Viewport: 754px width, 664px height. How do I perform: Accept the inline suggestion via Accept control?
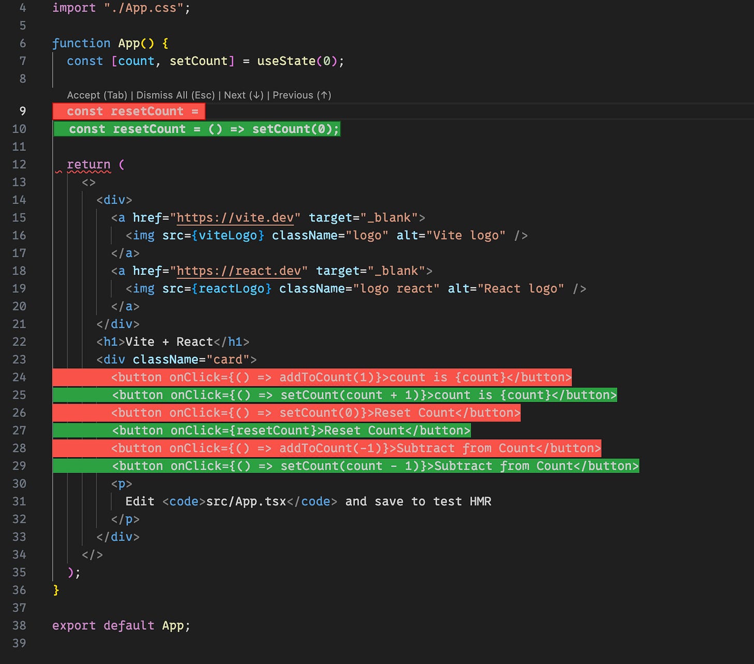coord(97,95)
